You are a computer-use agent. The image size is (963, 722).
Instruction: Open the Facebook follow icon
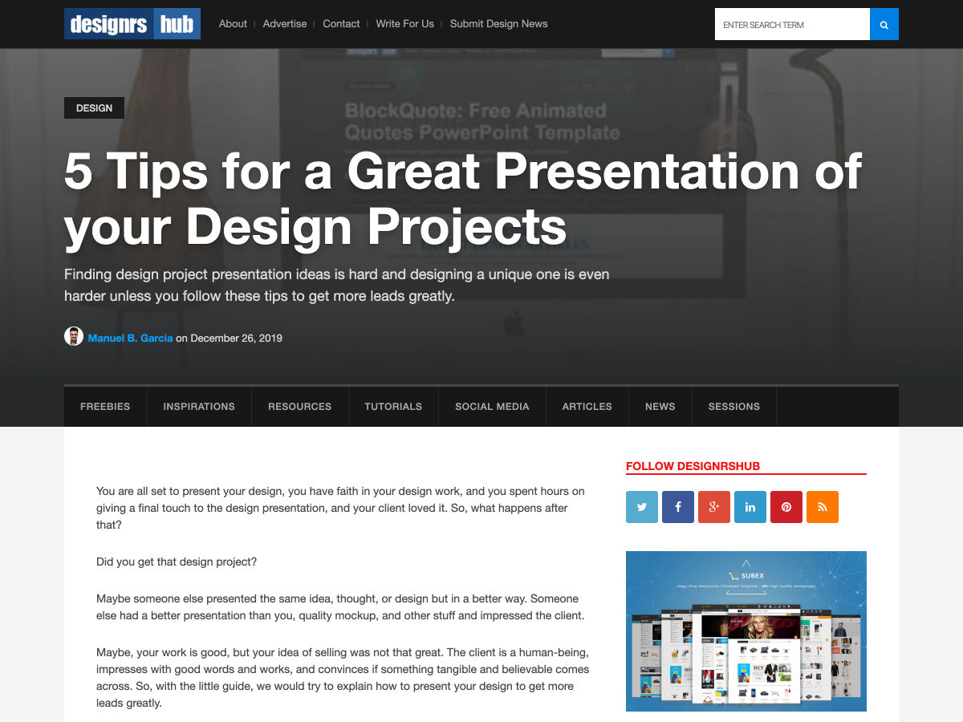coord(678,507)
